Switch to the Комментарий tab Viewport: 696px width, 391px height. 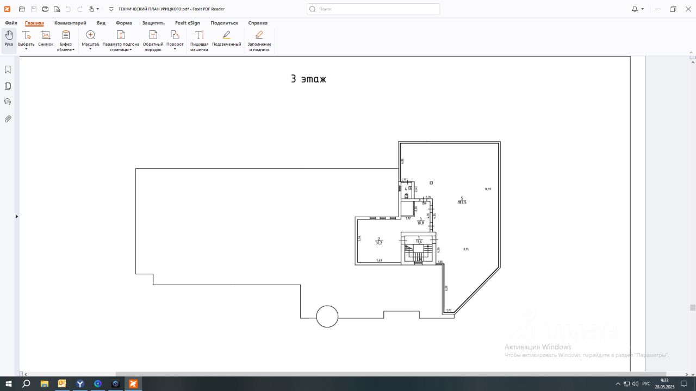[x=70, y=23]
